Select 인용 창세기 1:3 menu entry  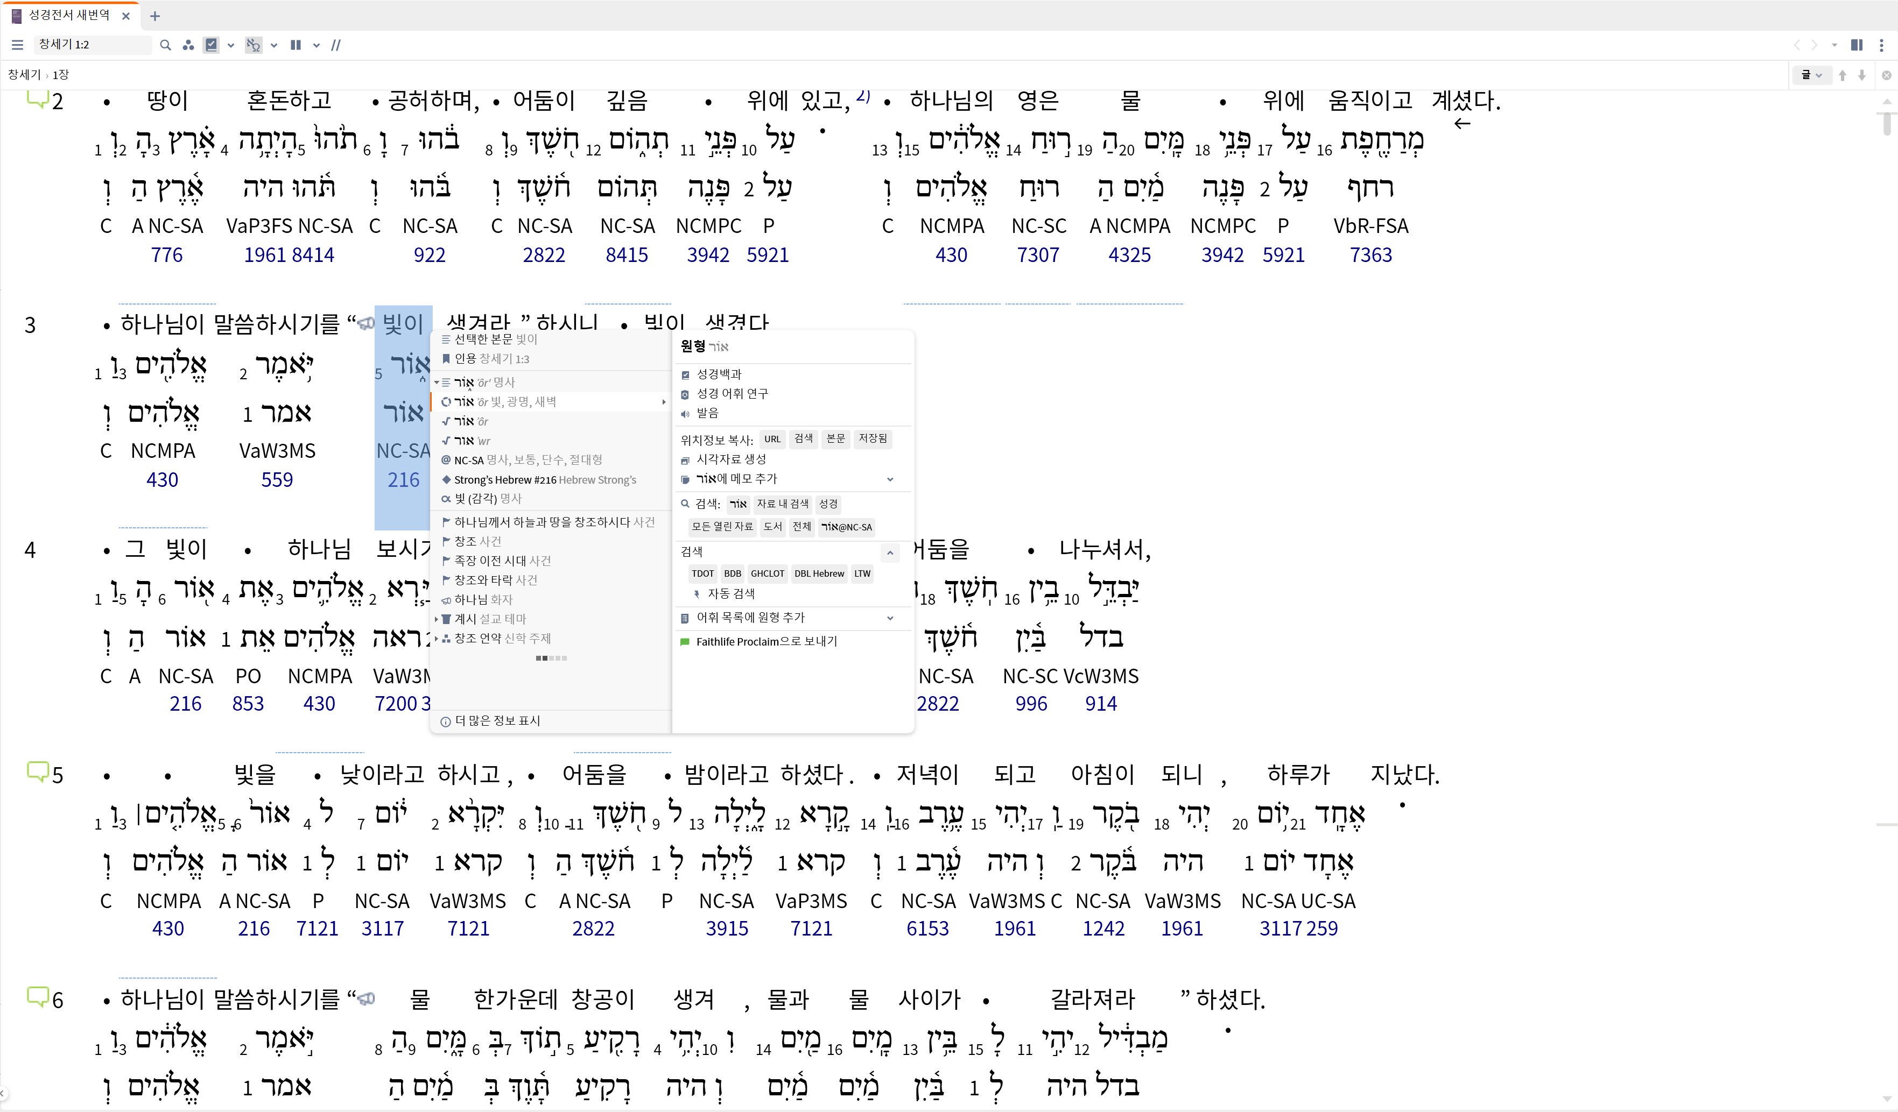pyautogui.click(x=551, y=359)
